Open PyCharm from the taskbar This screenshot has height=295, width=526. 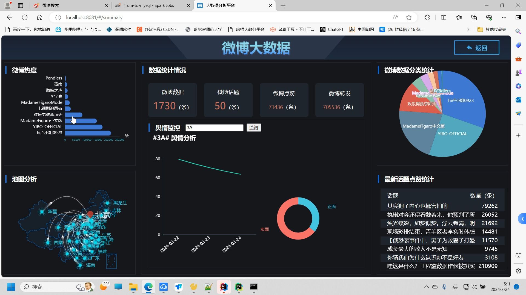238,287
